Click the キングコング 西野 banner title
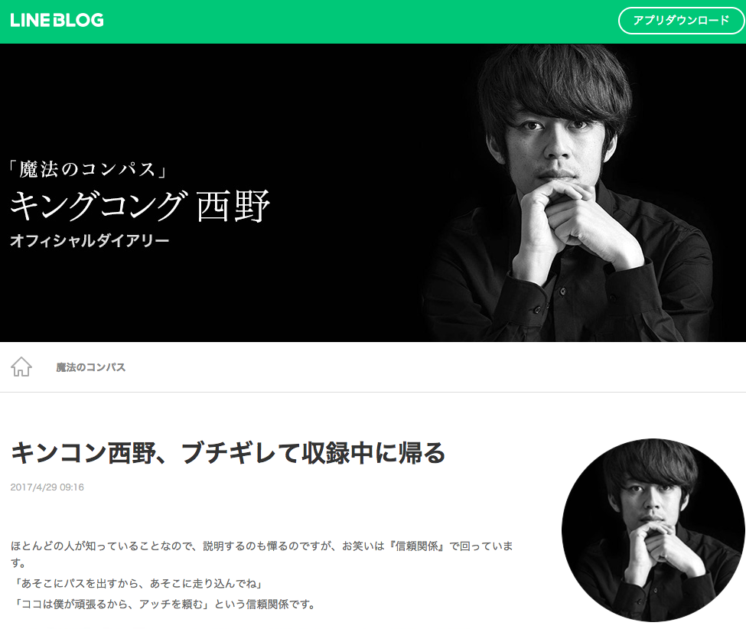Screen dimensions: 746x629 coord(140,205)
